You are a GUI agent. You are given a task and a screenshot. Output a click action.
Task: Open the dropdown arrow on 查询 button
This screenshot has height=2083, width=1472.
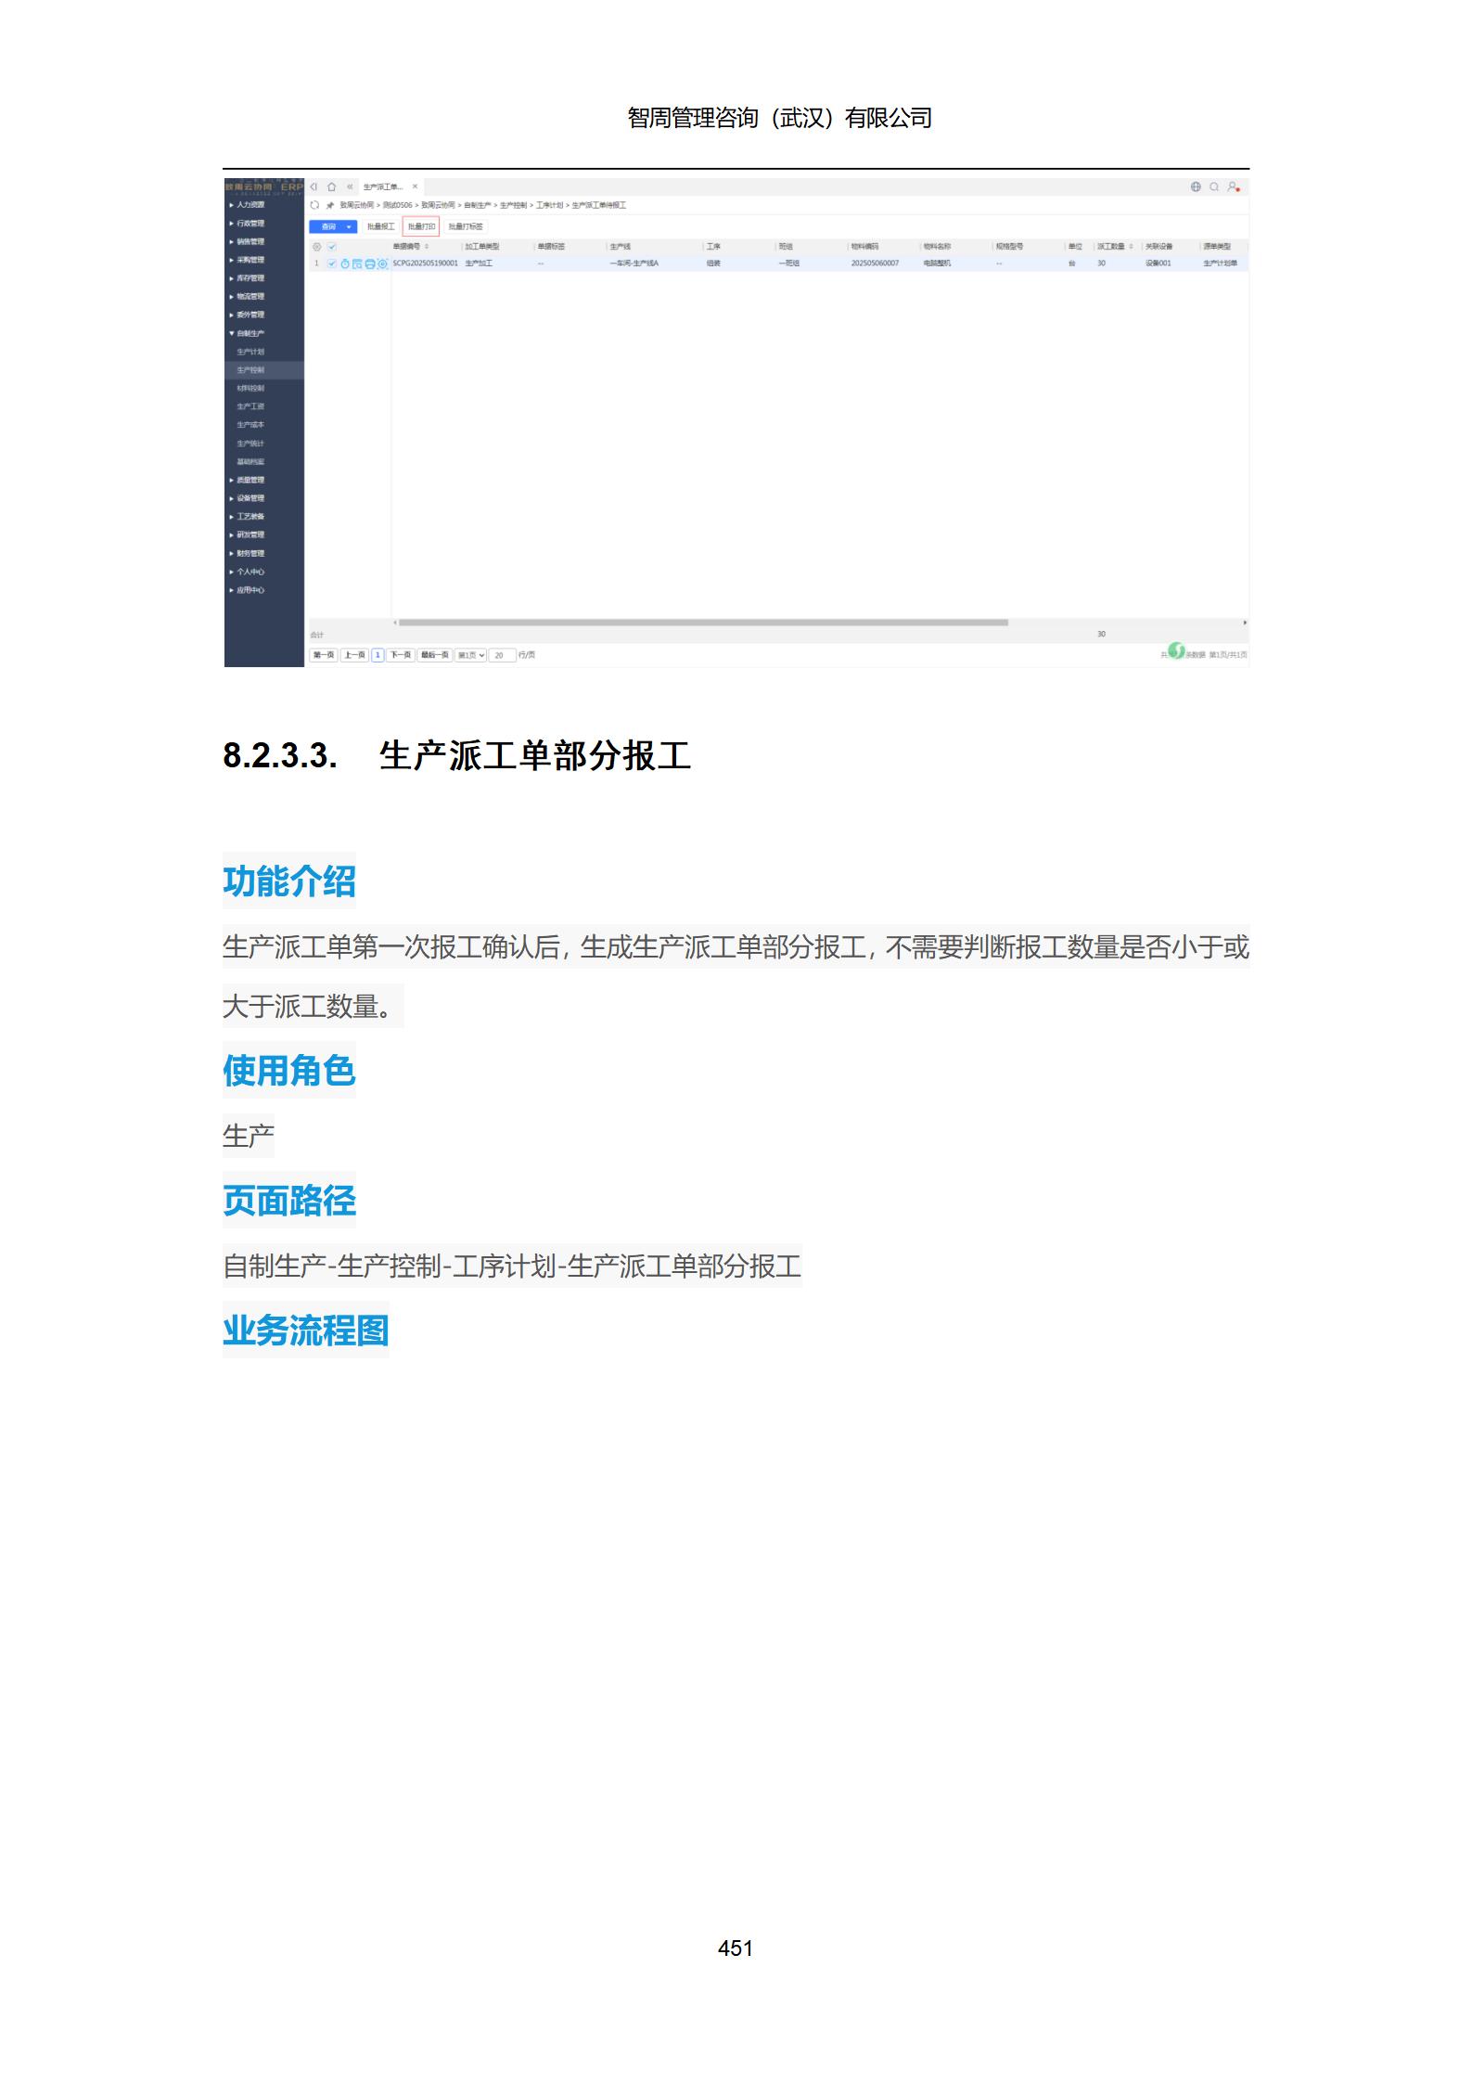350,226
